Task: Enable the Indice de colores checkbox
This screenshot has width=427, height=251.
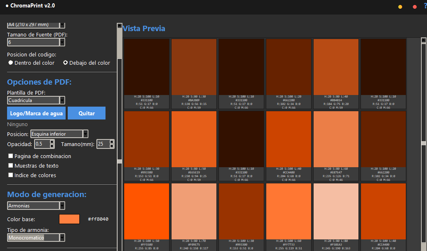Action: click(11, 175)
